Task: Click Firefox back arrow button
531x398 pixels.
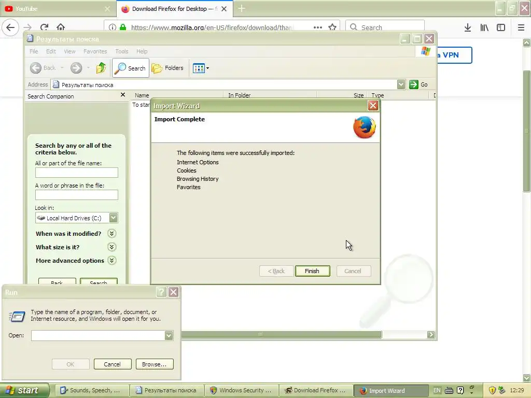Action: 10,27
